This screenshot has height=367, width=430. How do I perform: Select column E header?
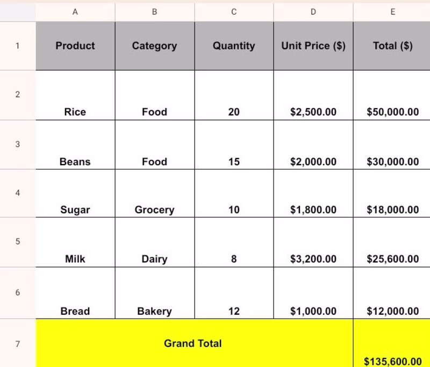[x=392, y=12]
